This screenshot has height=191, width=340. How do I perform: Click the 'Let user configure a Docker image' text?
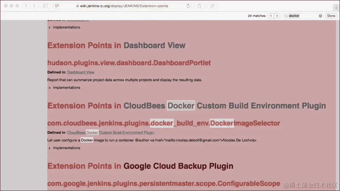[x=152, y=140]
